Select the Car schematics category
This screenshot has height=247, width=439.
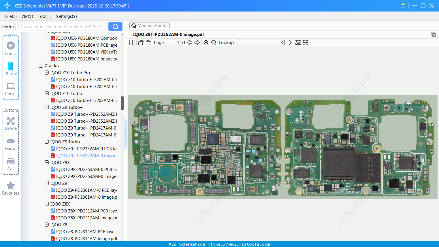point(11,164)
